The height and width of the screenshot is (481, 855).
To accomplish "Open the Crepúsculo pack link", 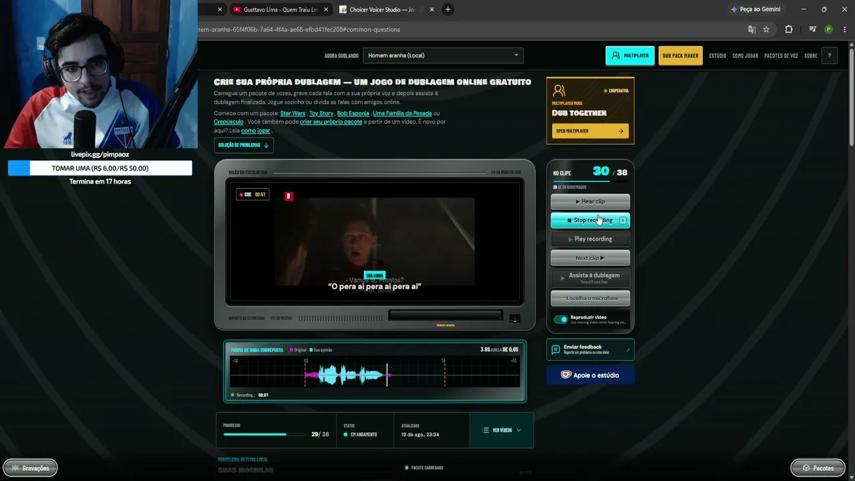I will [x=228, y=122].
